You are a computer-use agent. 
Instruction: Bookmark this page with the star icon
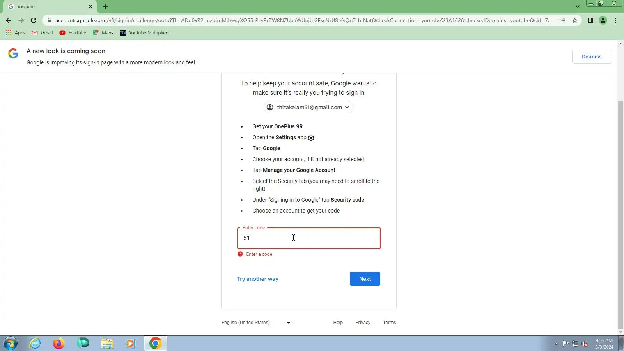tap(575, 20)
